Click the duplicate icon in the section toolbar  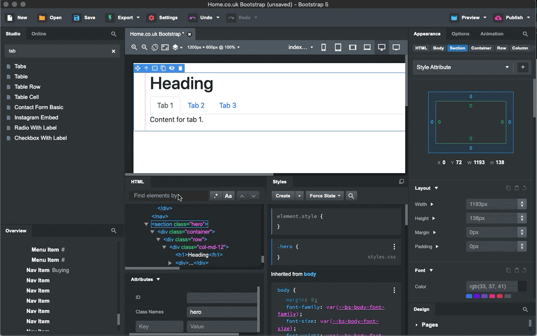163,68
